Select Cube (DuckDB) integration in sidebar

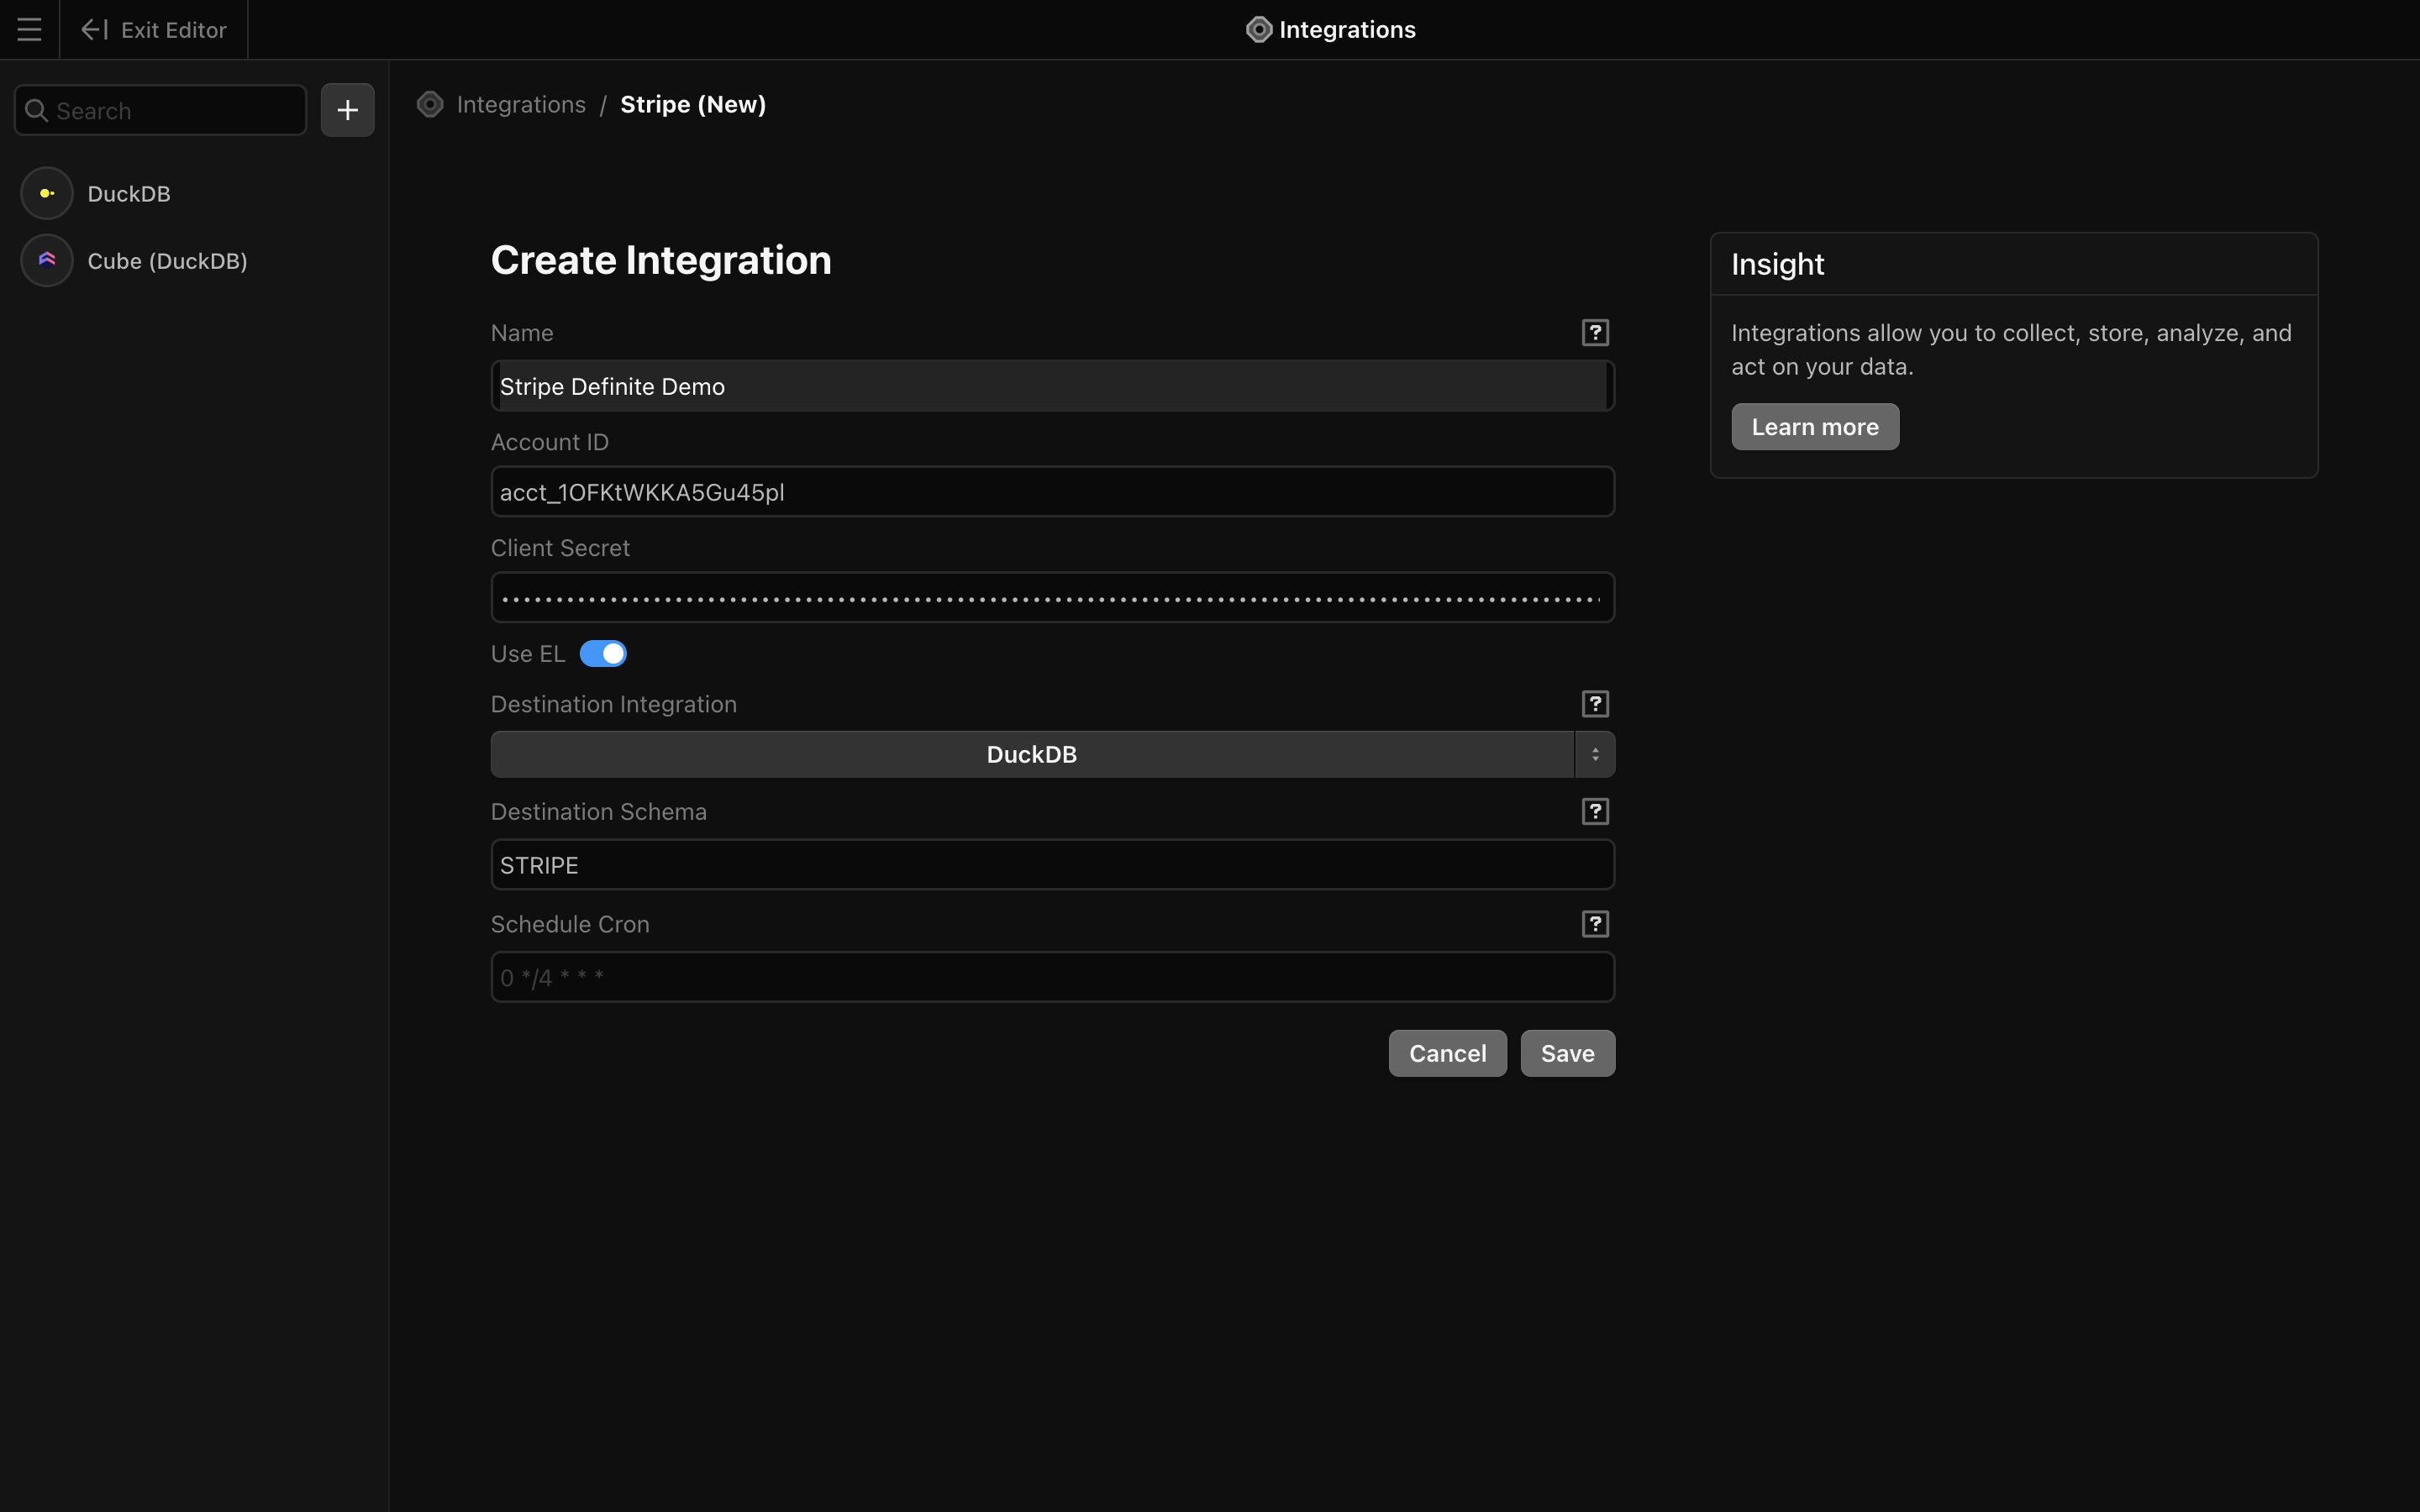click(x=167, y=261)
